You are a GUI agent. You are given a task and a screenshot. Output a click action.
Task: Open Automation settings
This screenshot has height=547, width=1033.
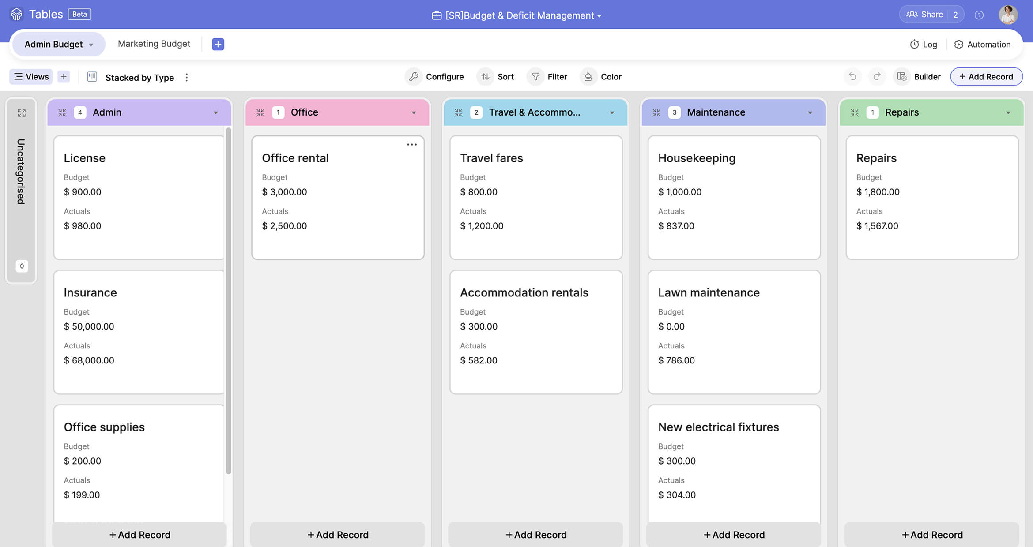(982, 45)
